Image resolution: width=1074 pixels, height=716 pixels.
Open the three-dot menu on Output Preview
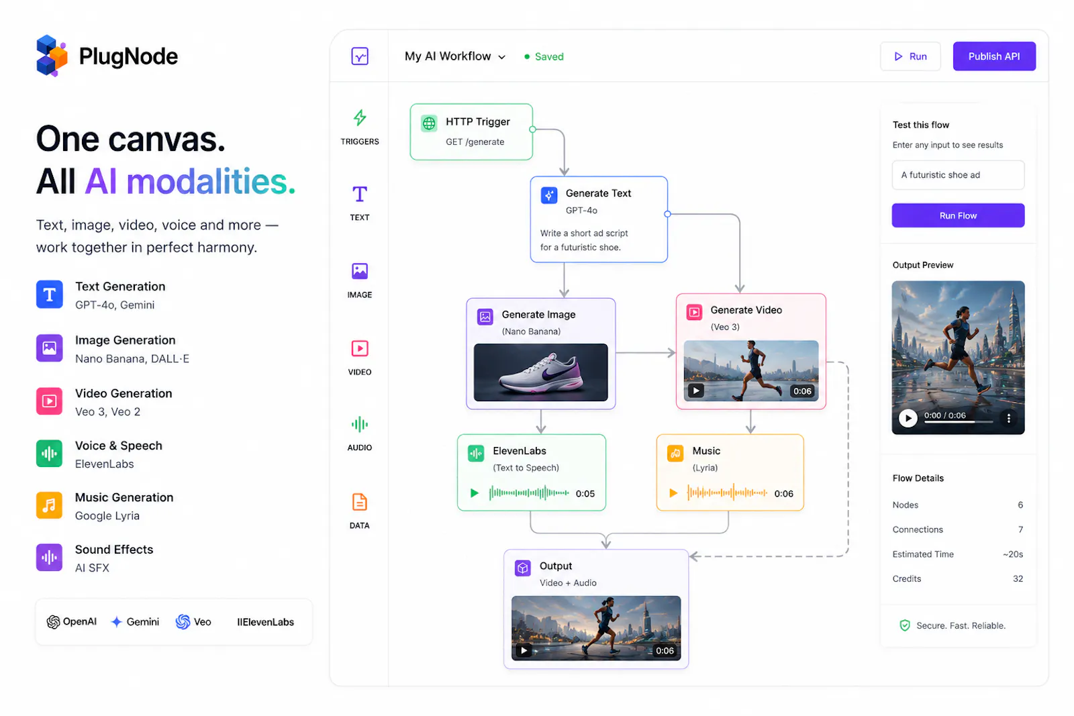pyautogui.click(x=1008, y=418)
